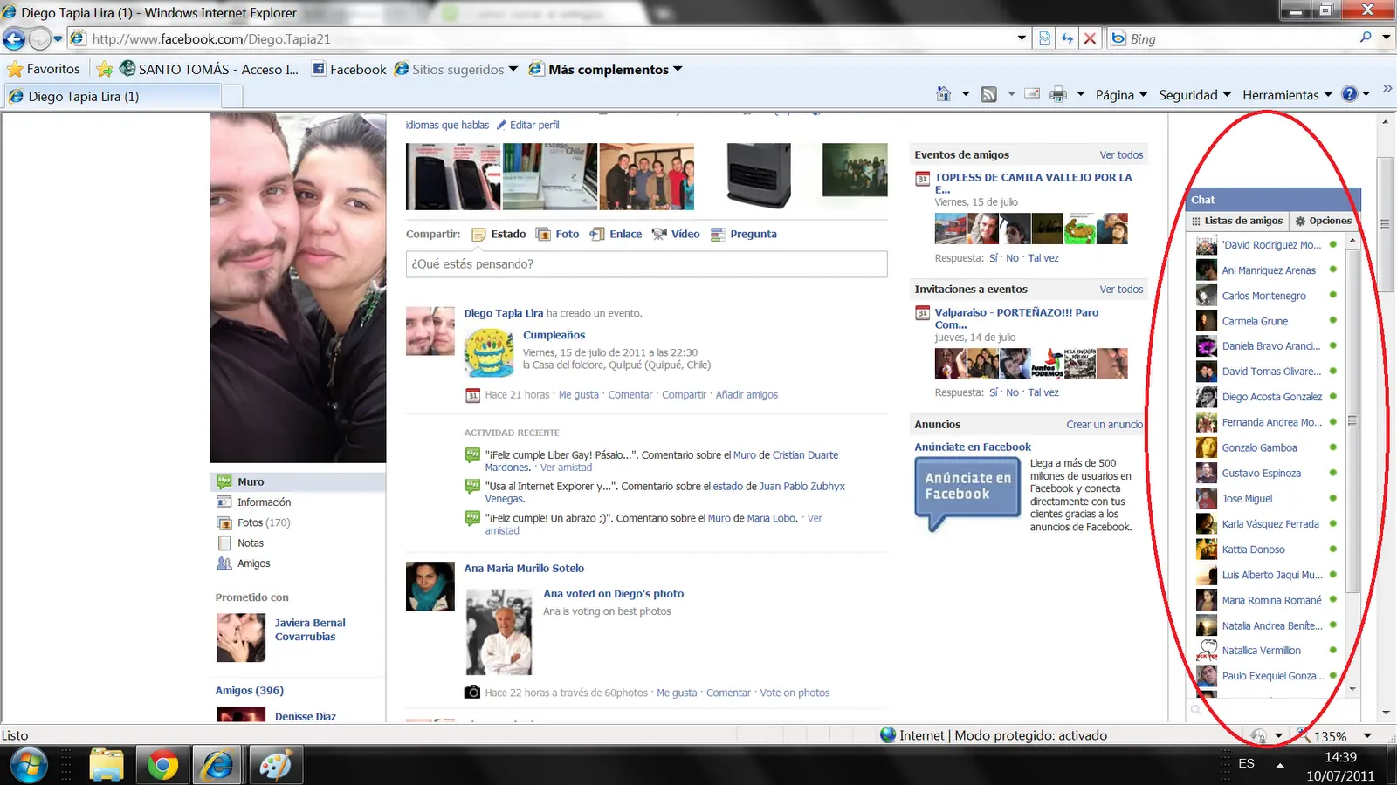Go back with the browser Back arrow

(x=14, y=38)
